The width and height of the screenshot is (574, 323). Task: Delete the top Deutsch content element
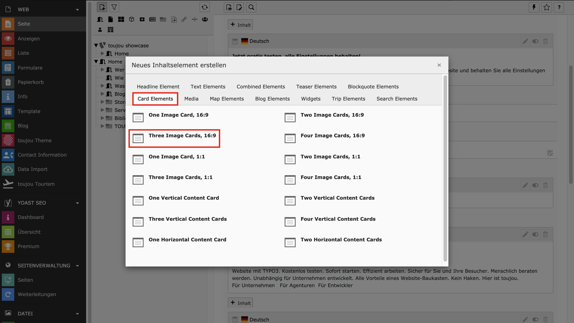546,41
